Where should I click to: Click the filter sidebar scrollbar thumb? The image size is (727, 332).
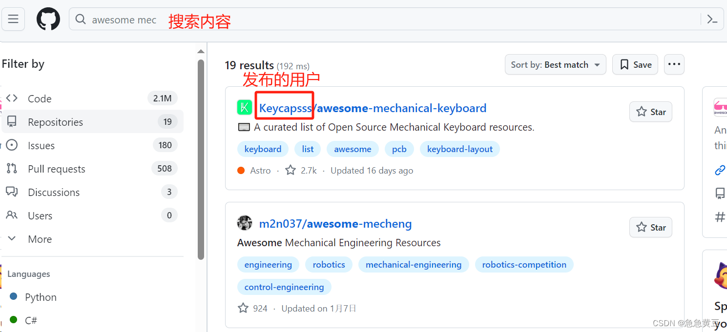click(x=201, y=159)
